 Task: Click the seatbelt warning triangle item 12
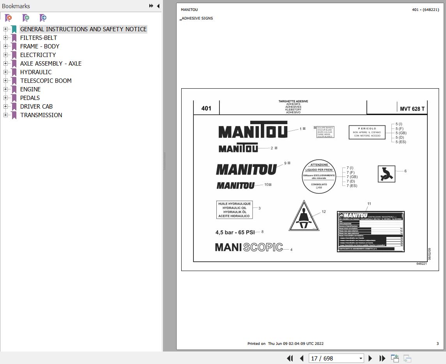(x=304, y=216)
